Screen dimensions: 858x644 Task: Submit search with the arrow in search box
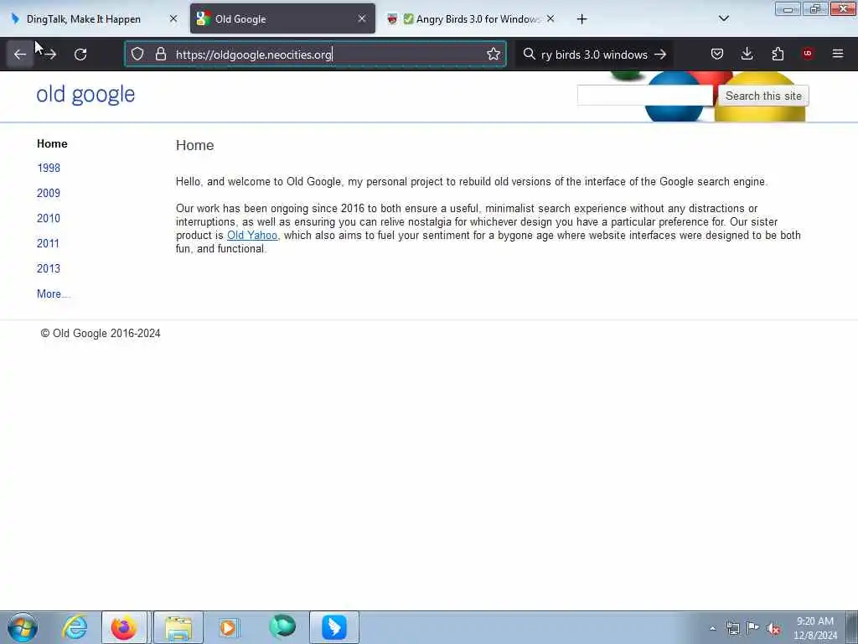[660, 55]
